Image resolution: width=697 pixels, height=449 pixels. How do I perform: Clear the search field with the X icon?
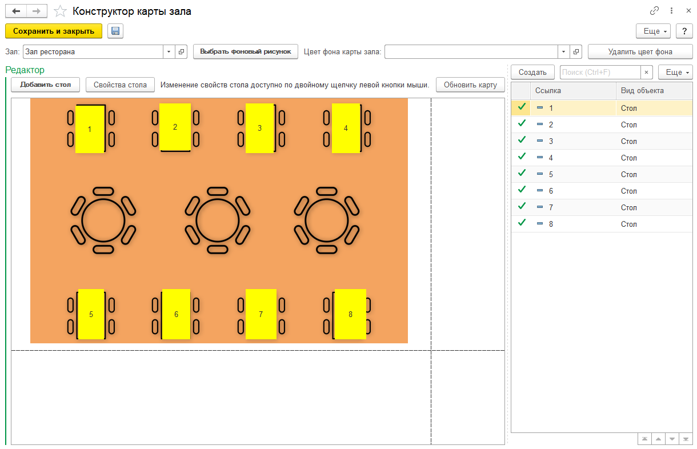[646, 73]
